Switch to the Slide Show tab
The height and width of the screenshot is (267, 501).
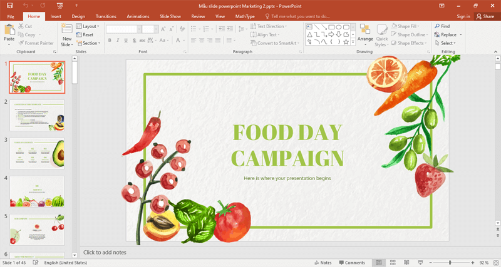tap(170, 16)
